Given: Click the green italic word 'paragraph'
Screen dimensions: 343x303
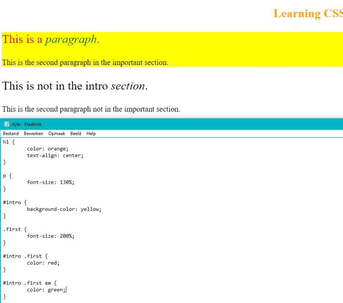Looking at the screenshot, I should pyautogui.click(x=71, y=40).
